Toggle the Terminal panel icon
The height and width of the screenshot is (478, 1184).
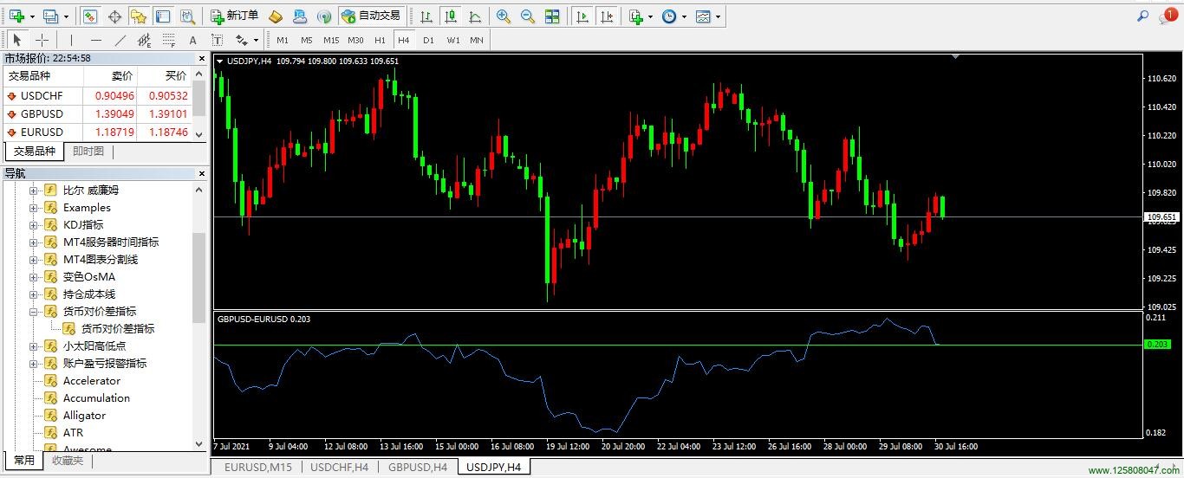tap(163, 16)
